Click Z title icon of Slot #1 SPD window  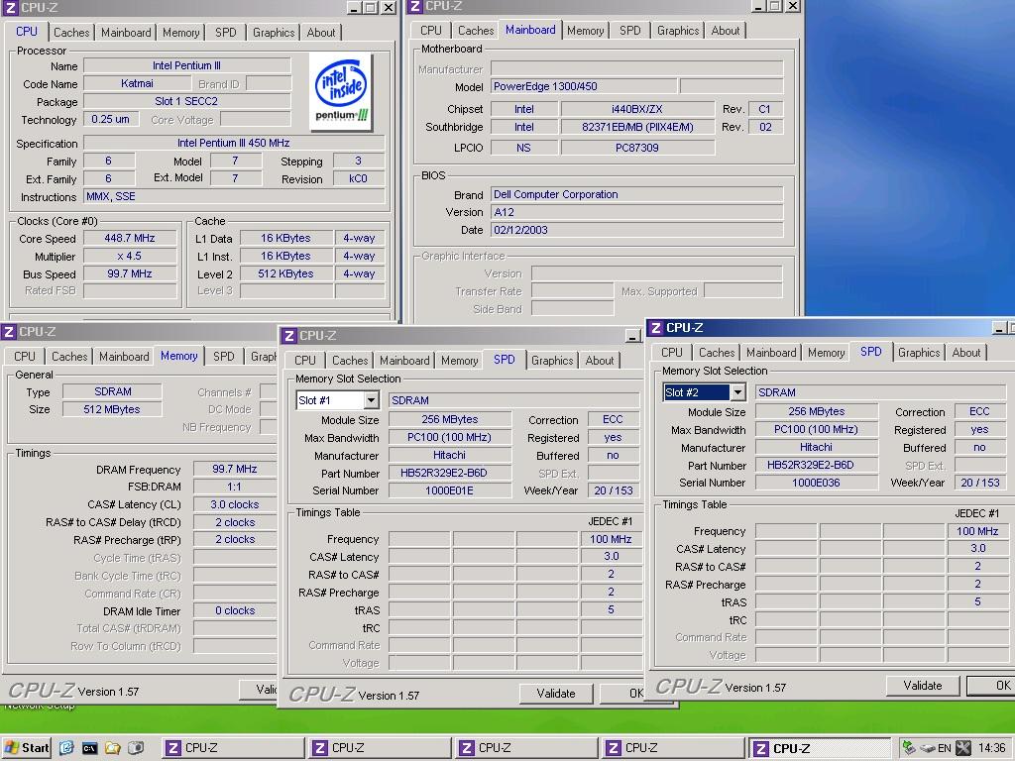pos(288,335)
